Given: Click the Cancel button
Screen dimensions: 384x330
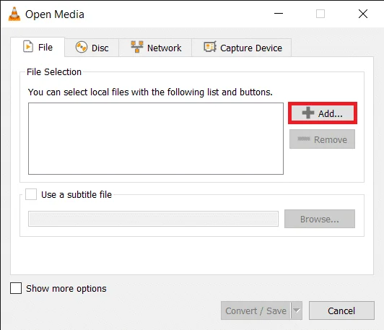Looking at the screenshot, I should click(341, 311).
